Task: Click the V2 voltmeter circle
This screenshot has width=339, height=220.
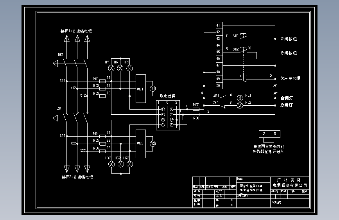Action: coord(153,144)
